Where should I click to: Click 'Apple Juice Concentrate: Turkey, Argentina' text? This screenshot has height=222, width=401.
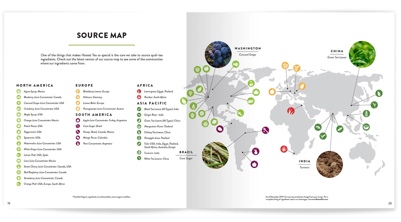click(x=105, y=120)
